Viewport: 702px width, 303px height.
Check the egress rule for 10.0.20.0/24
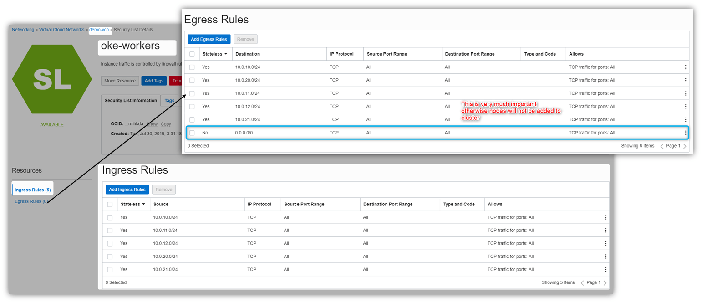[x=192, y=80]
